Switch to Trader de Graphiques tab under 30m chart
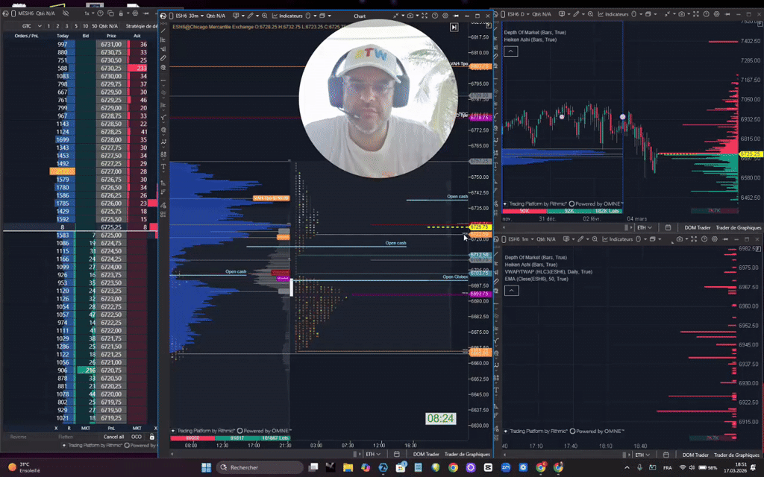The image size is (764, 477). click(467, 454)
